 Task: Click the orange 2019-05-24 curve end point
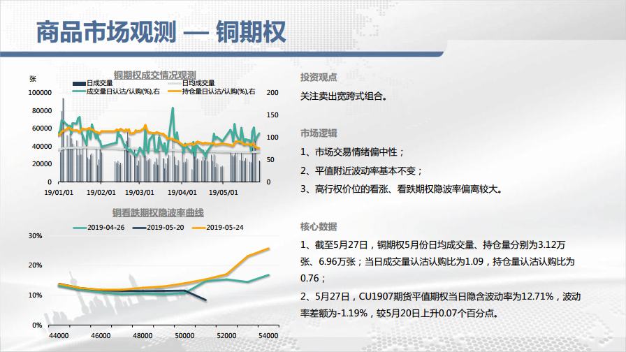pos(269,248)
